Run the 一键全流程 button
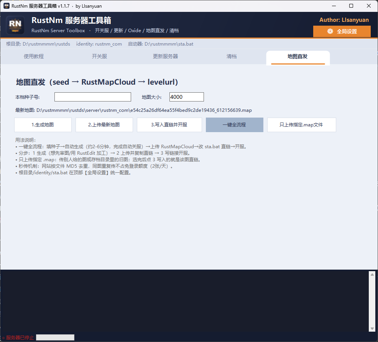Screen dimensions: 378x342 (234, 125)
